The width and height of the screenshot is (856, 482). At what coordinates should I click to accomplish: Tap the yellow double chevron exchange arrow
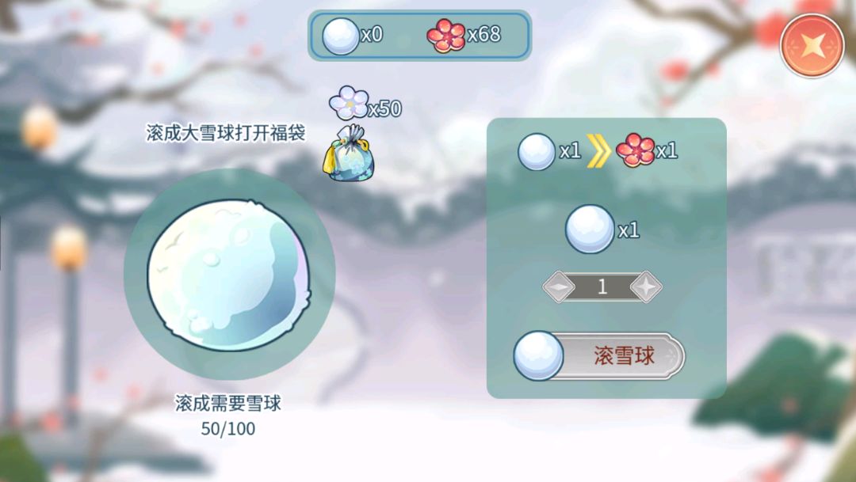pos(598,151)
